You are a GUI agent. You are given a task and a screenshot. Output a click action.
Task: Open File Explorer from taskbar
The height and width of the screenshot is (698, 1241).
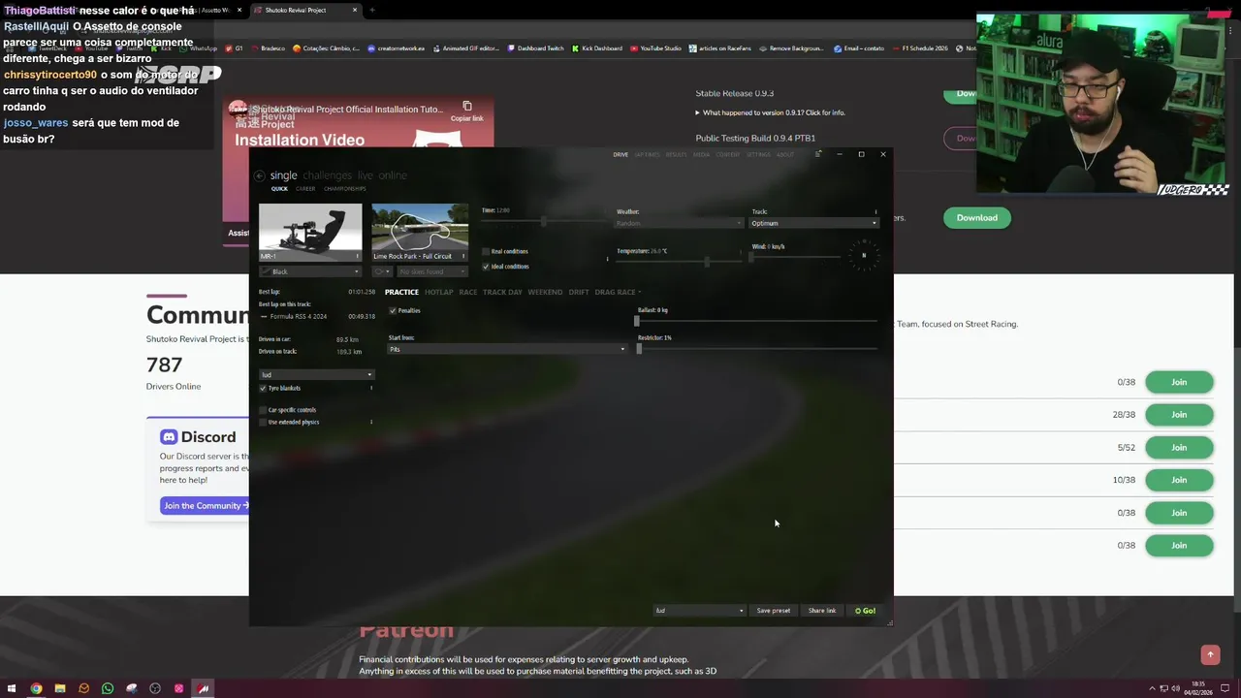click(x=60, y=688)
